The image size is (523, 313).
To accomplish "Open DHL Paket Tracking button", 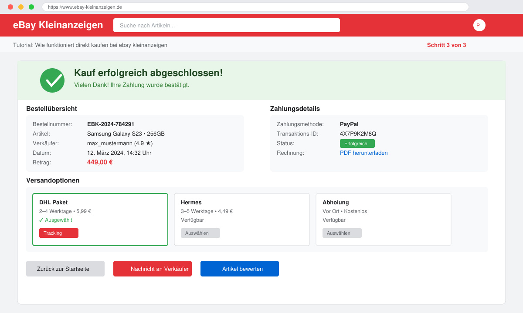I will point(59,233).
